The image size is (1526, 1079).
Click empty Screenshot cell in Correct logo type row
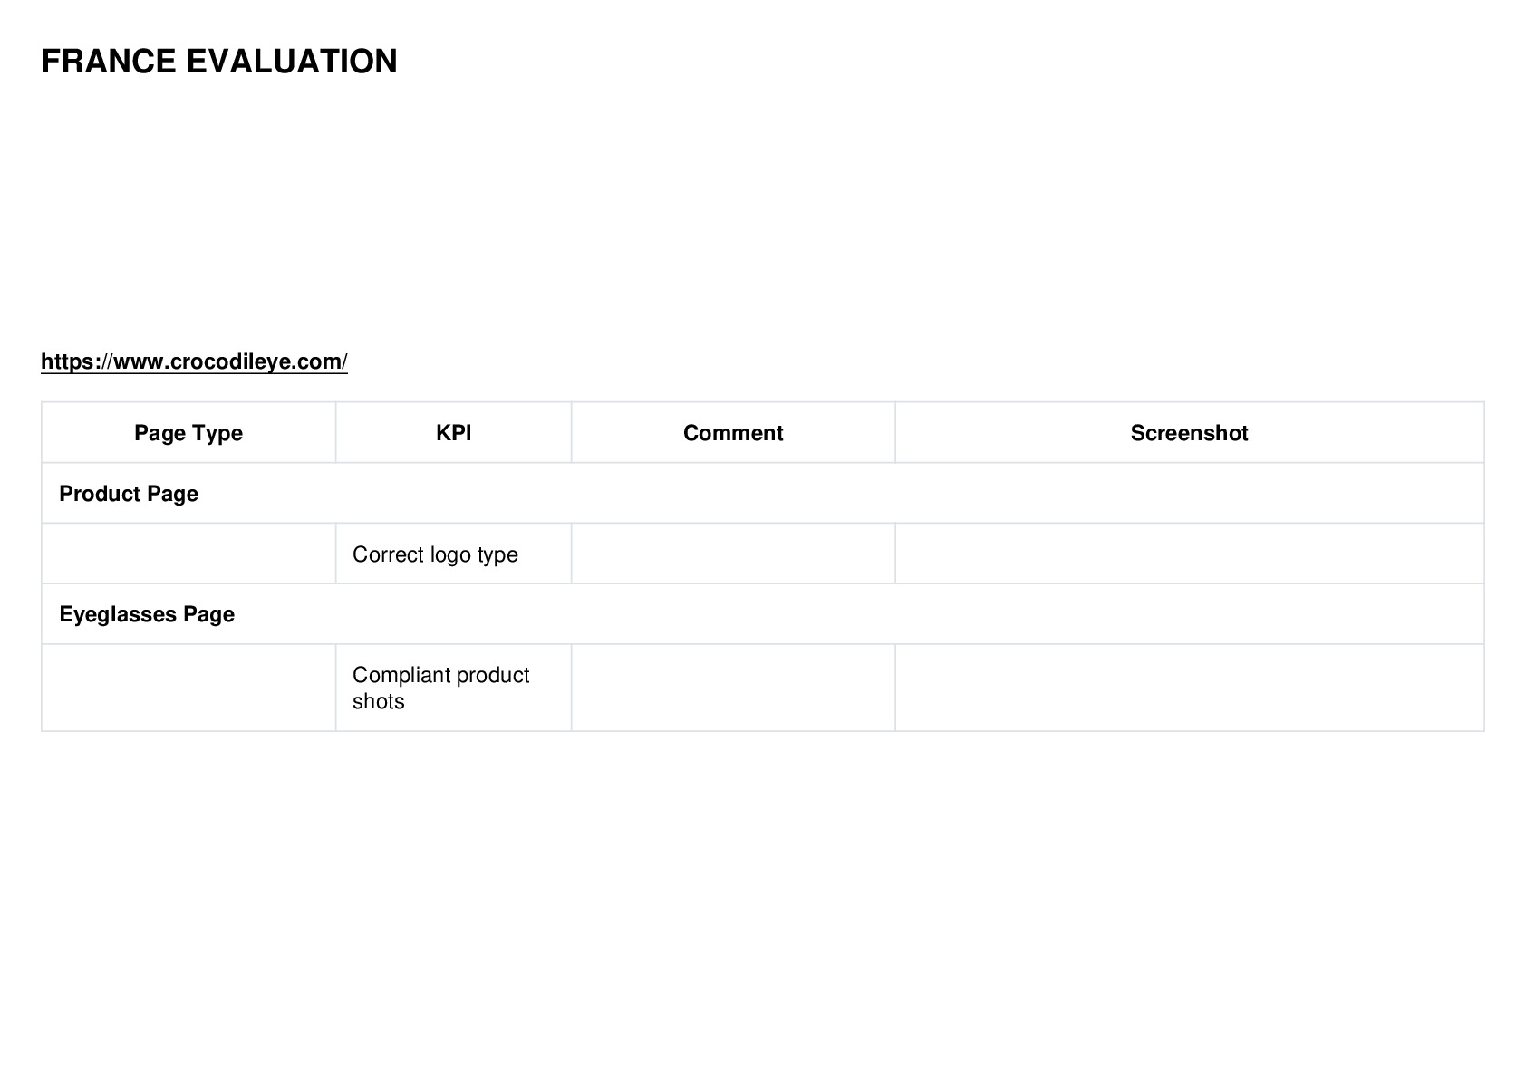tap(1189, 554)
